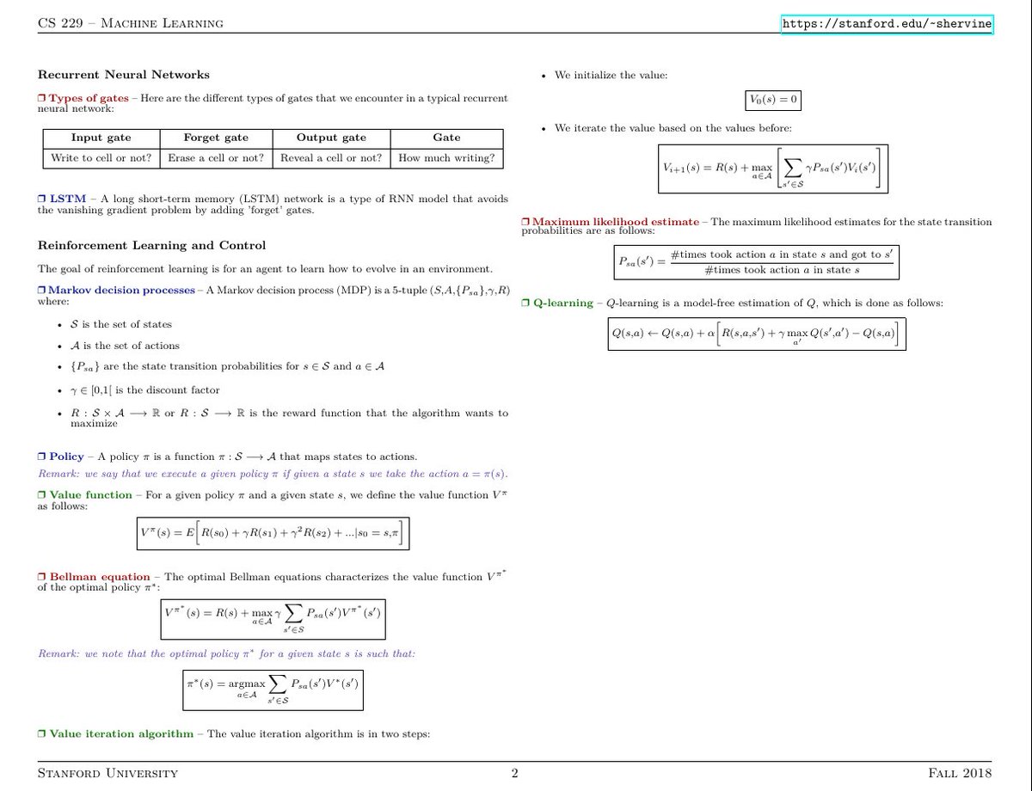Viewport: 1032px width, 791px height.
Task: Click the boxed V_{i+1}(s) iteration formula
Action: 773,169
